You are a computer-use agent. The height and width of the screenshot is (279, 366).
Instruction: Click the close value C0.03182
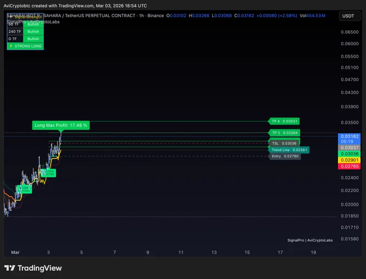(x=244, y=16)
